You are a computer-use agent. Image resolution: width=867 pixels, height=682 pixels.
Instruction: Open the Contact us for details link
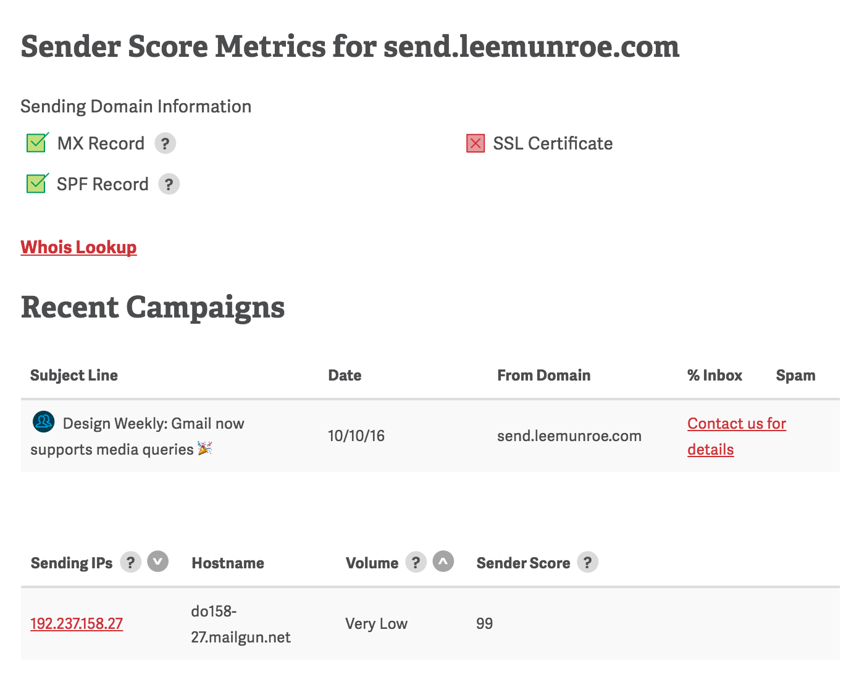(736, 424)
